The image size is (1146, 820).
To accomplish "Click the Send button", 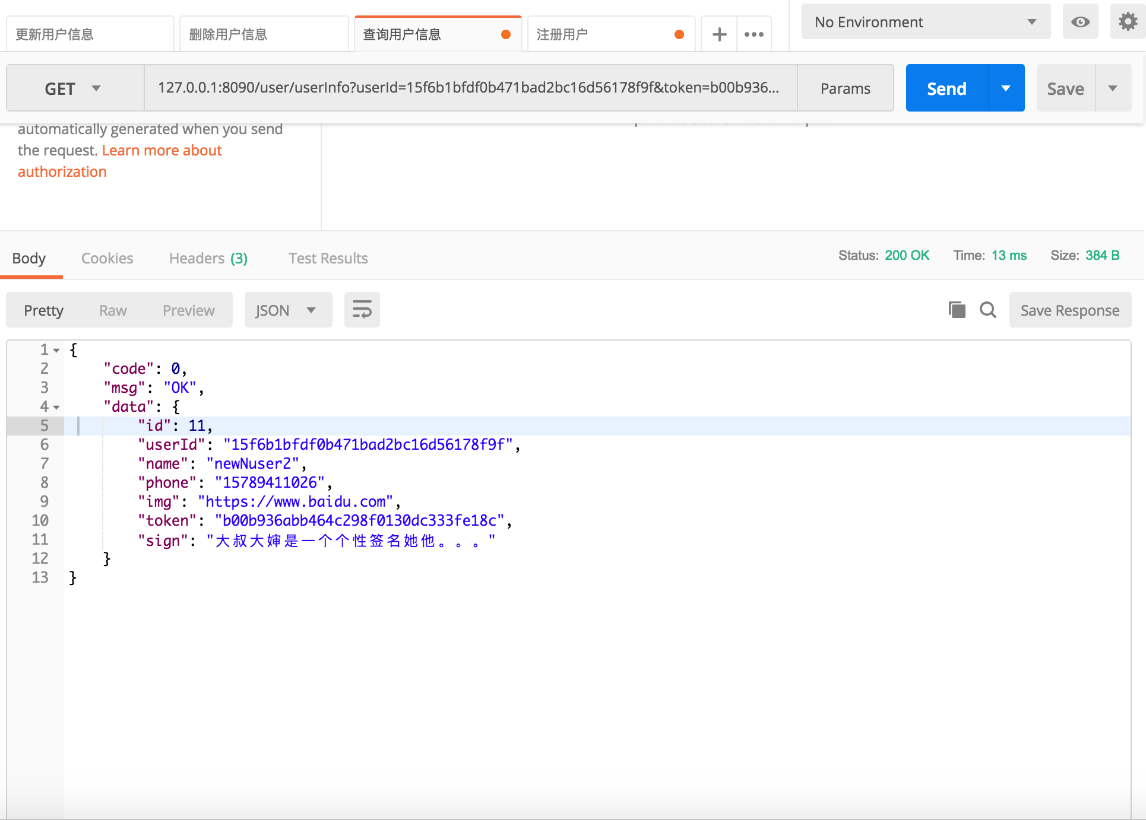I will point(946,88).
